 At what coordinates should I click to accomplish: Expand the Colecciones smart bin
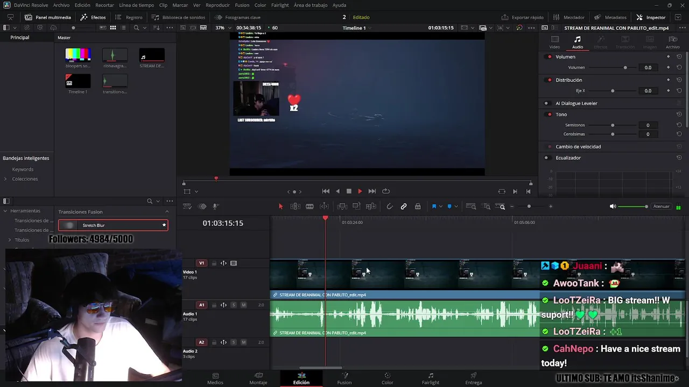click(x=5, y=179)
